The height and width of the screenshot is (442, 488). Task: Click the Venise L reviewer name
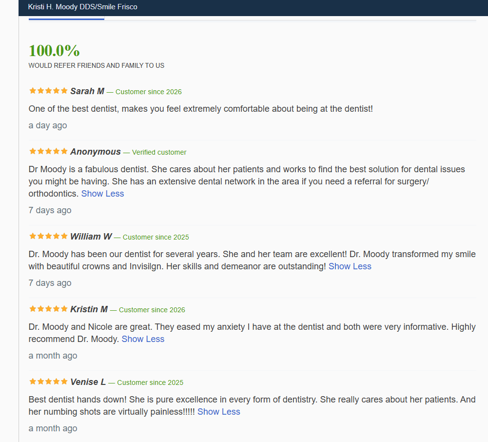tap(88, 382)
